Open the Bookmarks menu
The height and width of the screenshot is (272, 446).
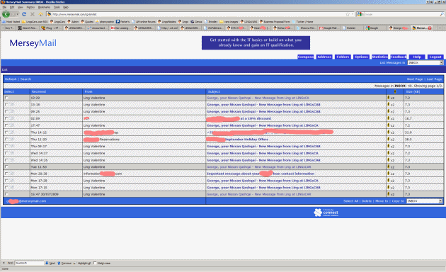tap(44, 7)
